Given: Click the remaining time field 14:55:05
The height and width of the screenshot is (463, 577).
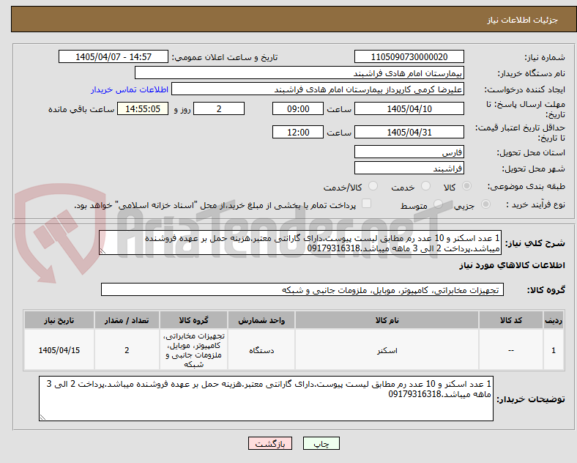Looking at the screenshot, I should 143,109.
